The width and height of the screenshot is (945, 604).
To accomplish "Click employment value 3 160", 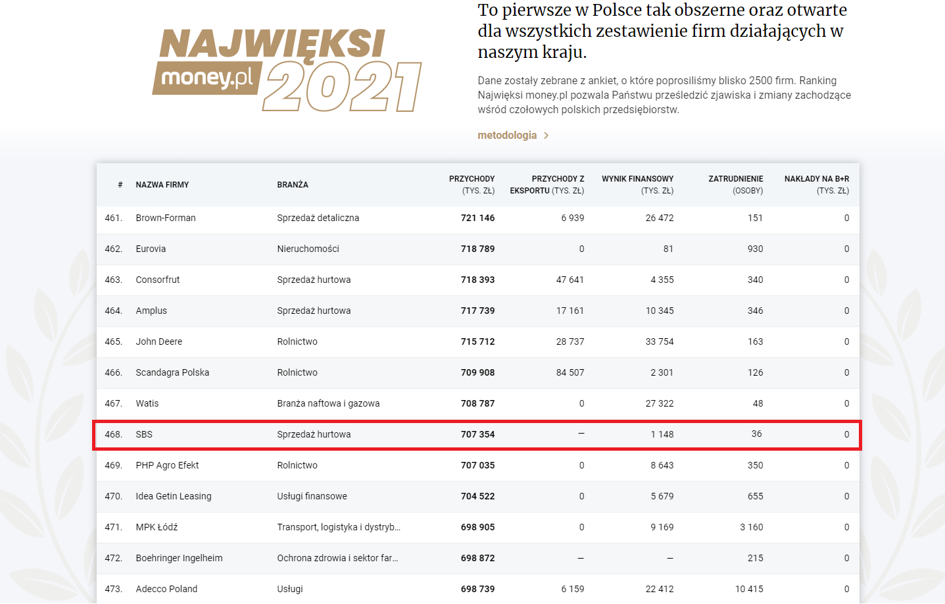I will (x=752, y=527).
